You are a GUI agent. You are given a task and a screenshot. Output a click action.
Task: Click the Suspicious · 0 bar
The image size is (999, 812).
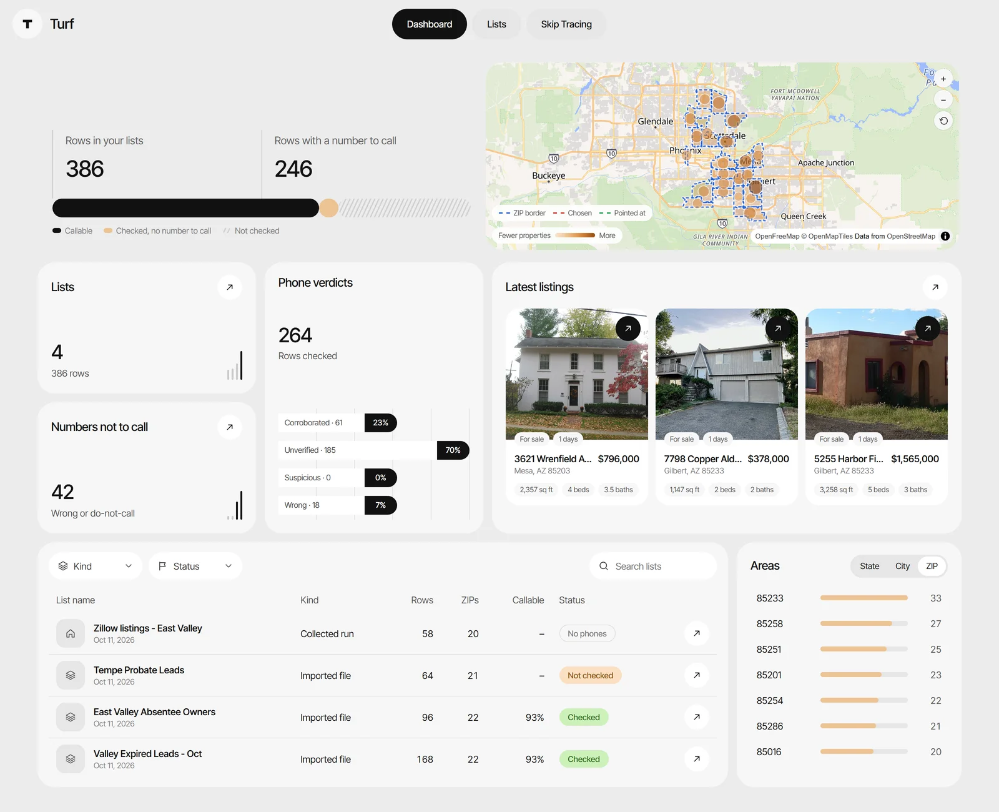click(x=337, y=478)
